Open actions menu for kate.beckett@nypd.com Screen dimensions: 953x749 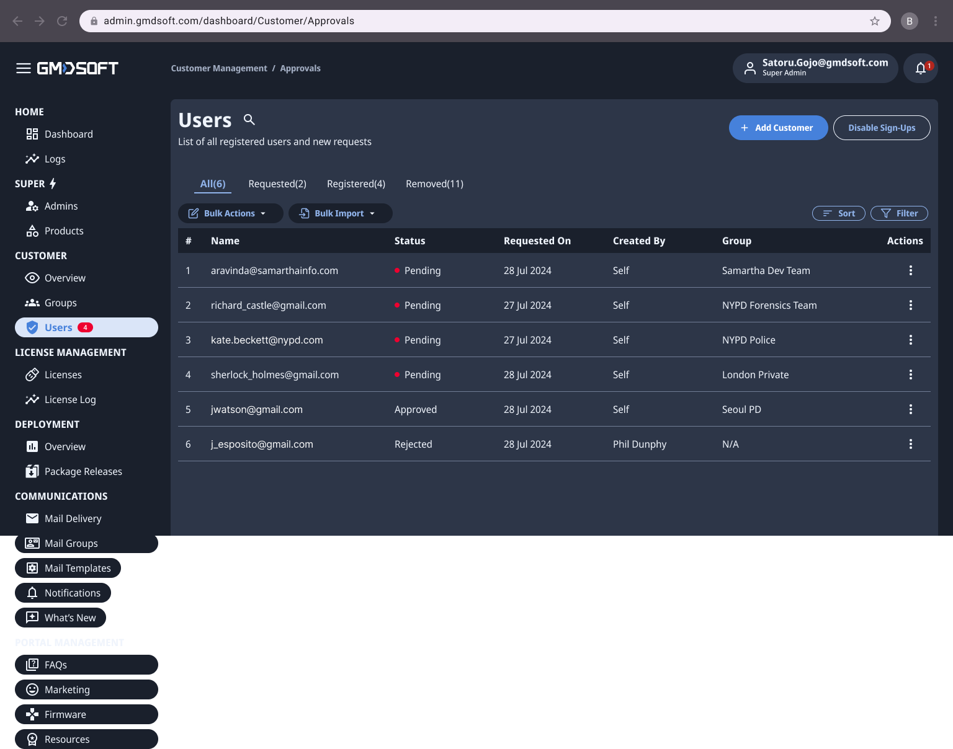pos(911,340)
